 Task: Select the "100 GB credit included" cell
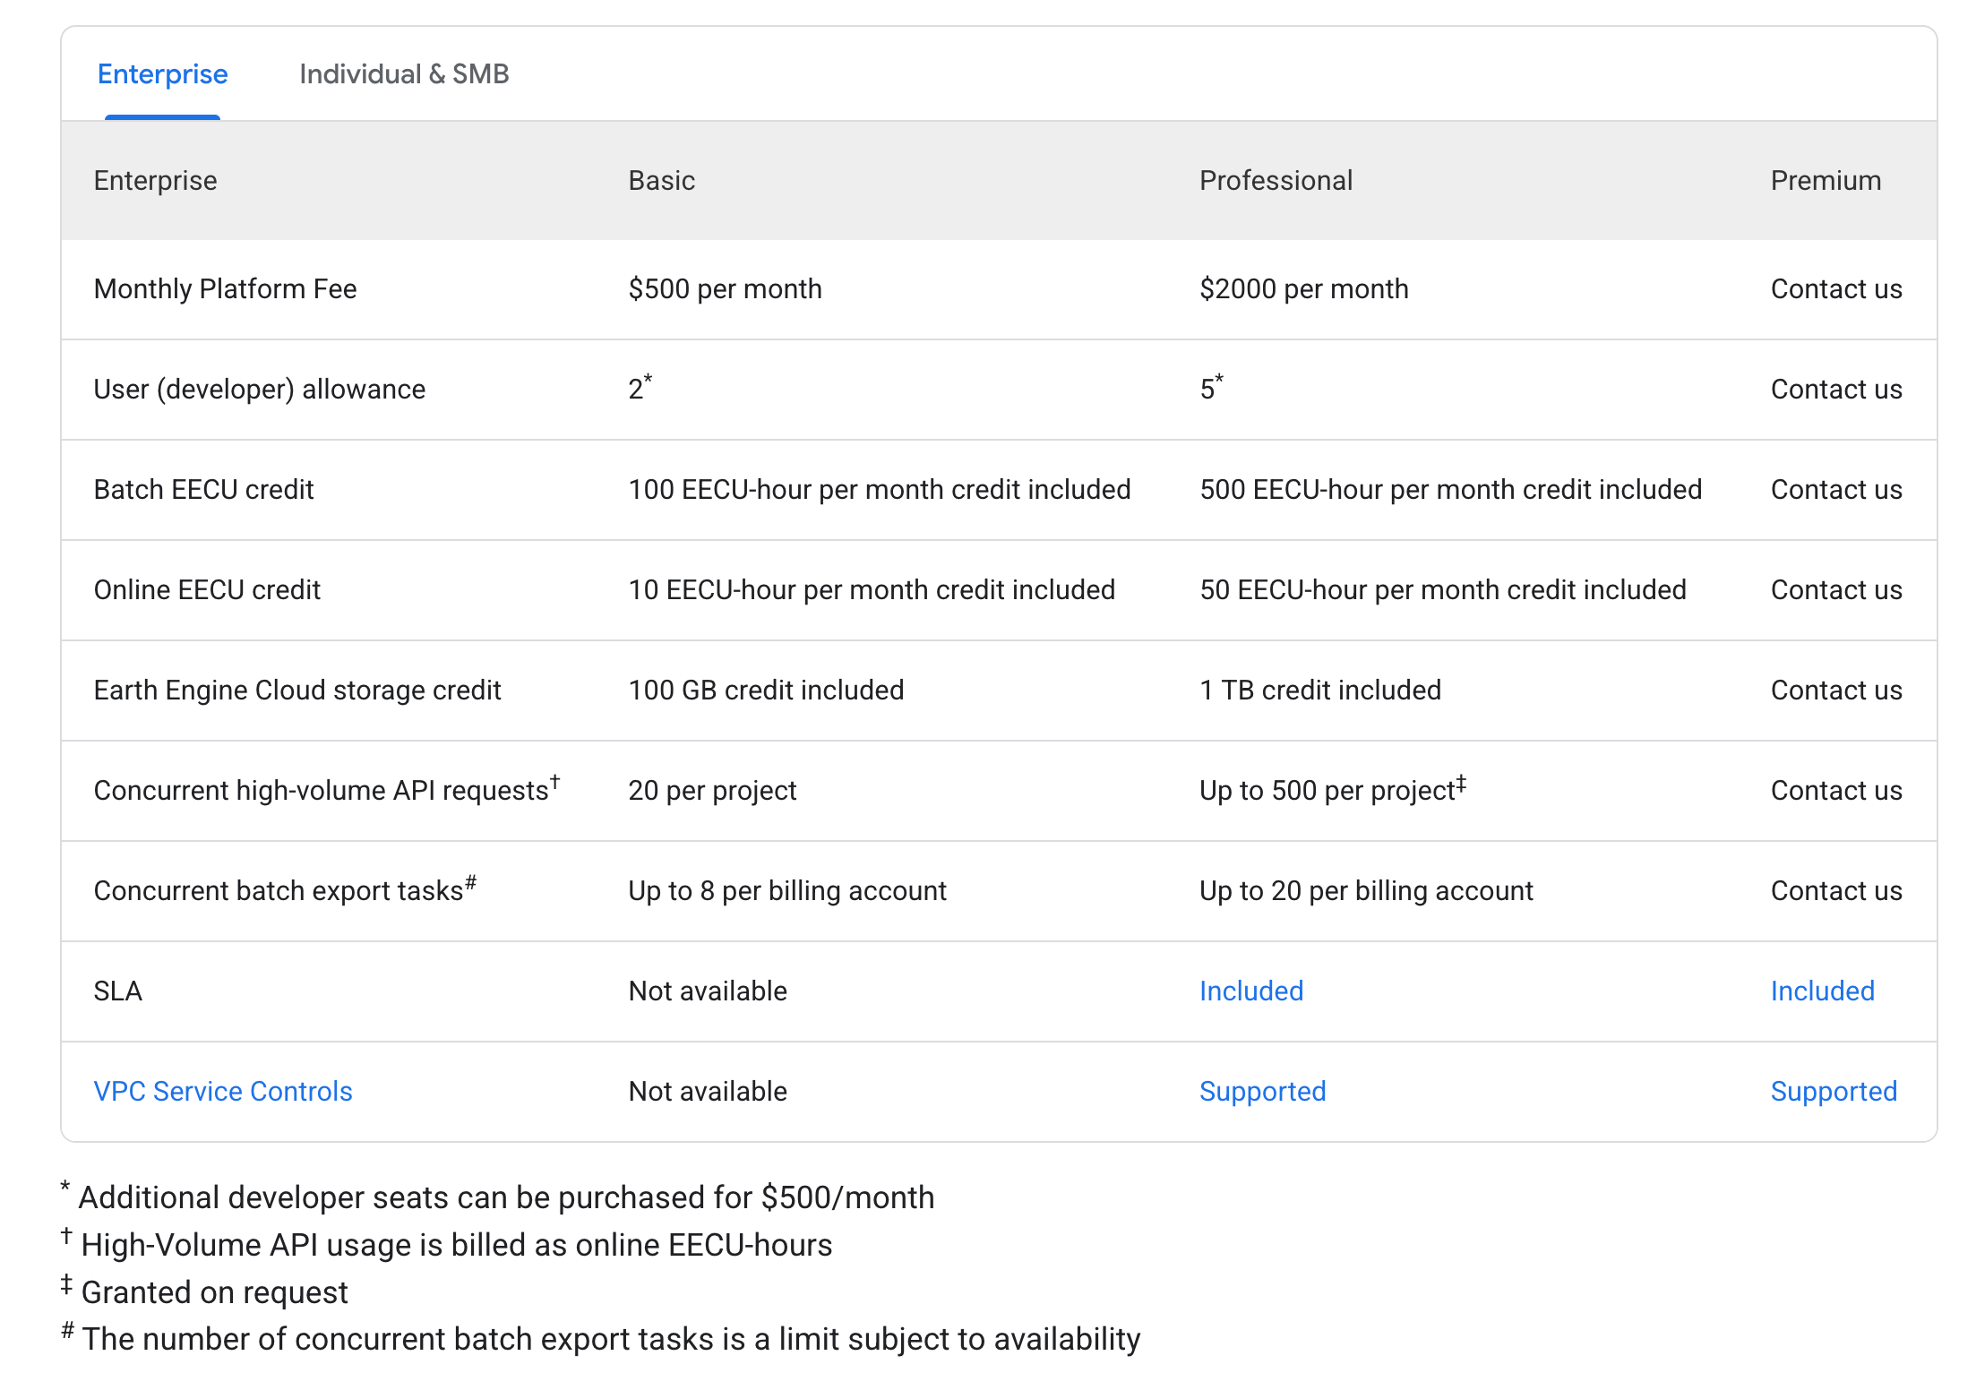pyautogui.click(x=766, y=690)
